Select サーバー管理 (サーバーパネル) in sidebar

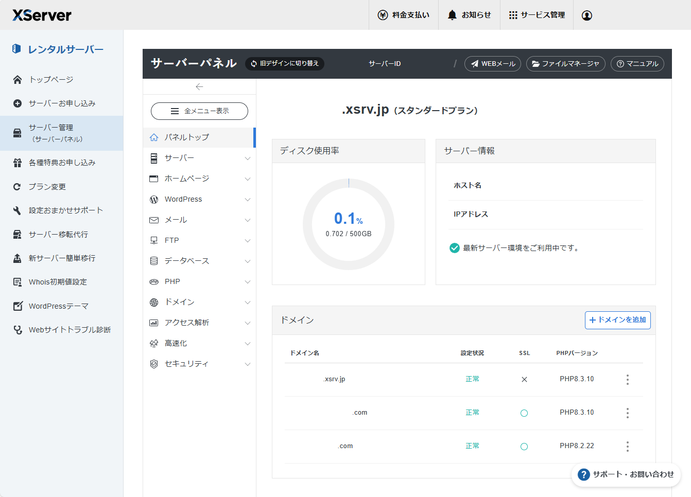(62, 133)
